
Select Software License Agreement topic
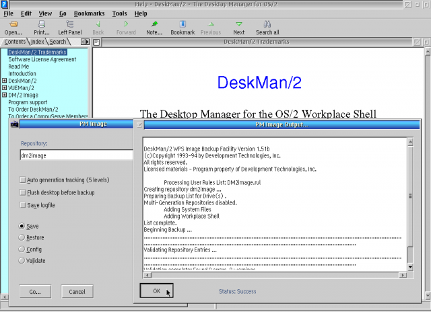(42, 59)
